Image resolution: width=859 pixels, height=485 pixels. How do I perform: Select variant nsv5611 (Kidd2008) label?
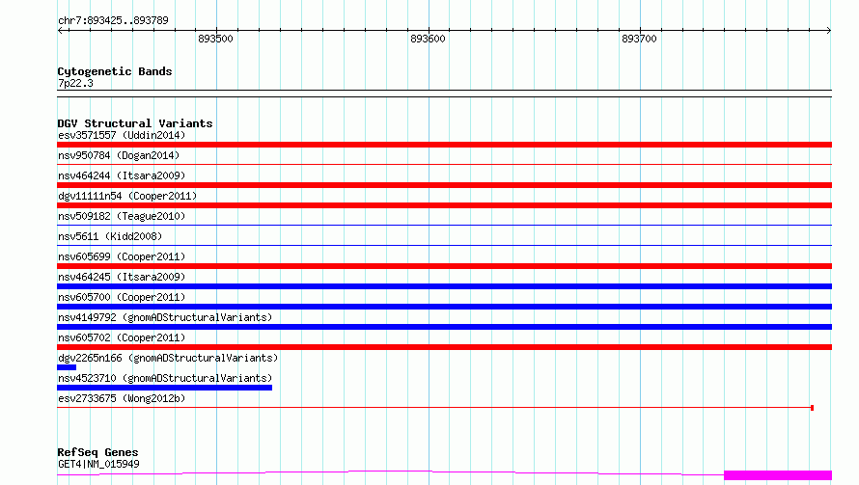point(110,236)
